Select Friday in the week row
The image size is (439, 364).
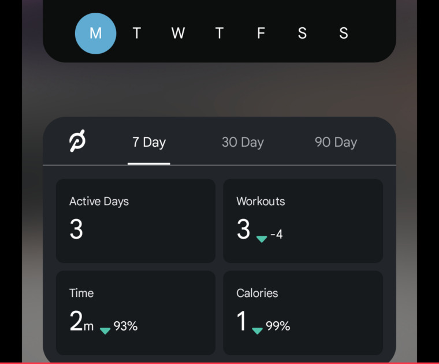(261, 34)
